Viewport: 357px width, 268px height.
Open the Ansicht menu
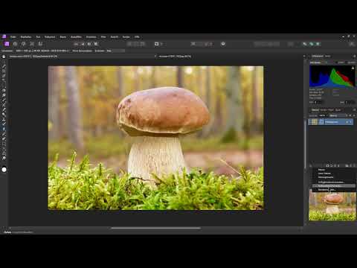(115, 37)
